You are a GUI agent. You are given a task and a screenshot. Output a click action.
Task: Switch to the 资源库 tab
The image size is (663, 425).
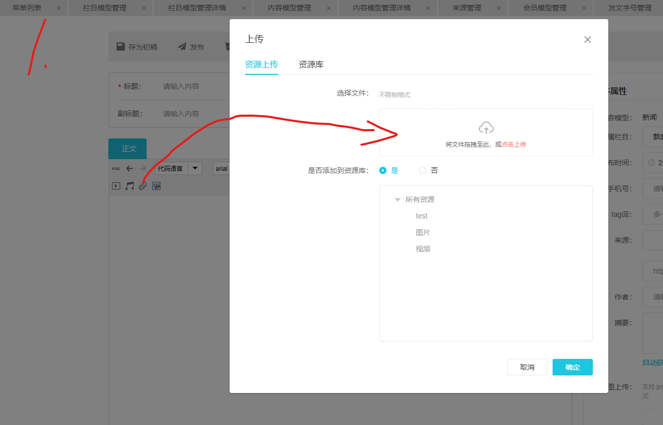pyautogui.click(x=311, y=65)
